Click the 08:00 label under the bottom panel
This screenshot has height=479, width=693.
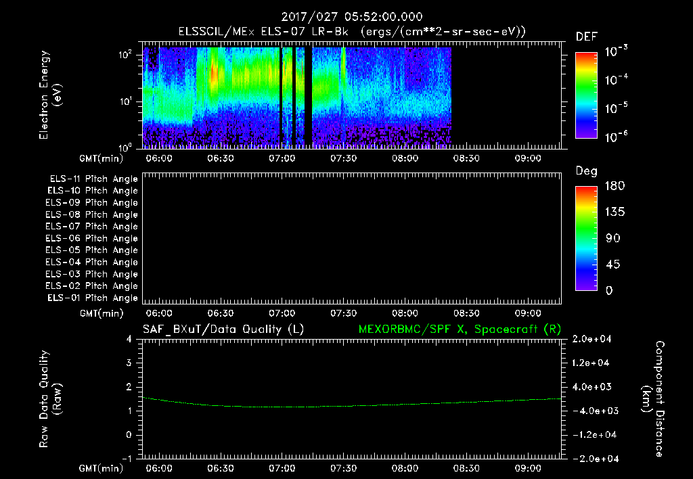click(x=405, y=468)
